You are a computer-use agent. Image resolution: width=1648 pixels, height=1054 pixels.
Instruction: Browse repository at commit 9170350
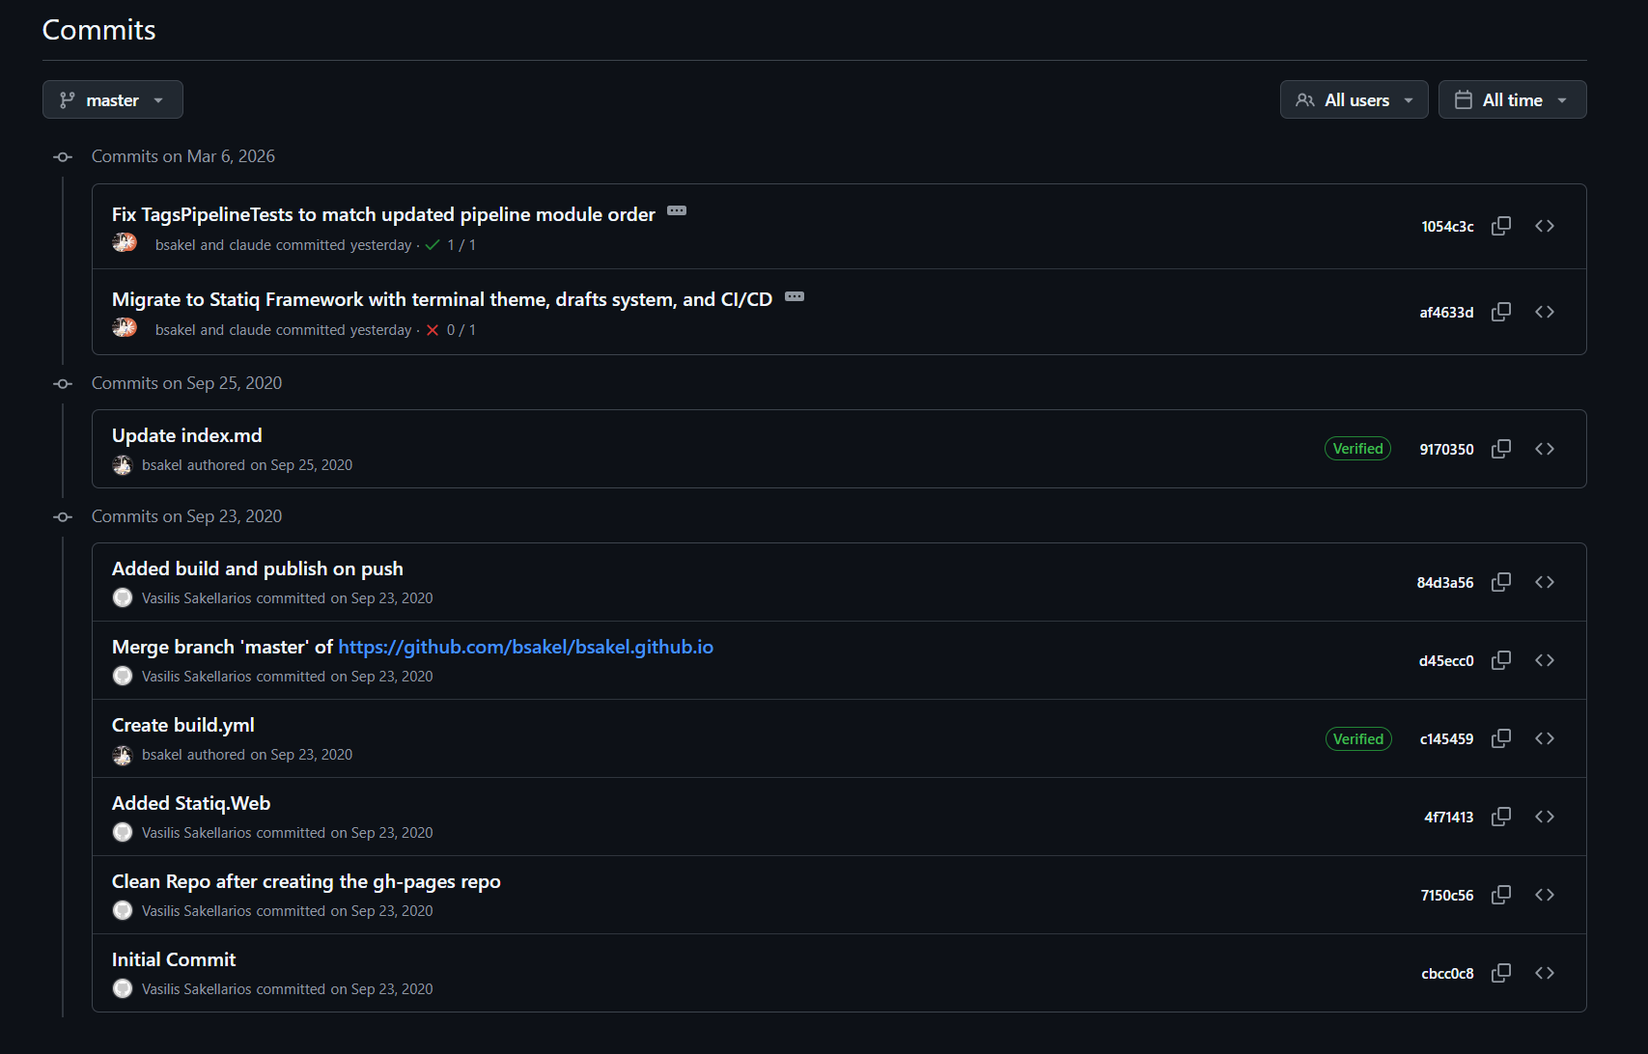pos(1544,448)
